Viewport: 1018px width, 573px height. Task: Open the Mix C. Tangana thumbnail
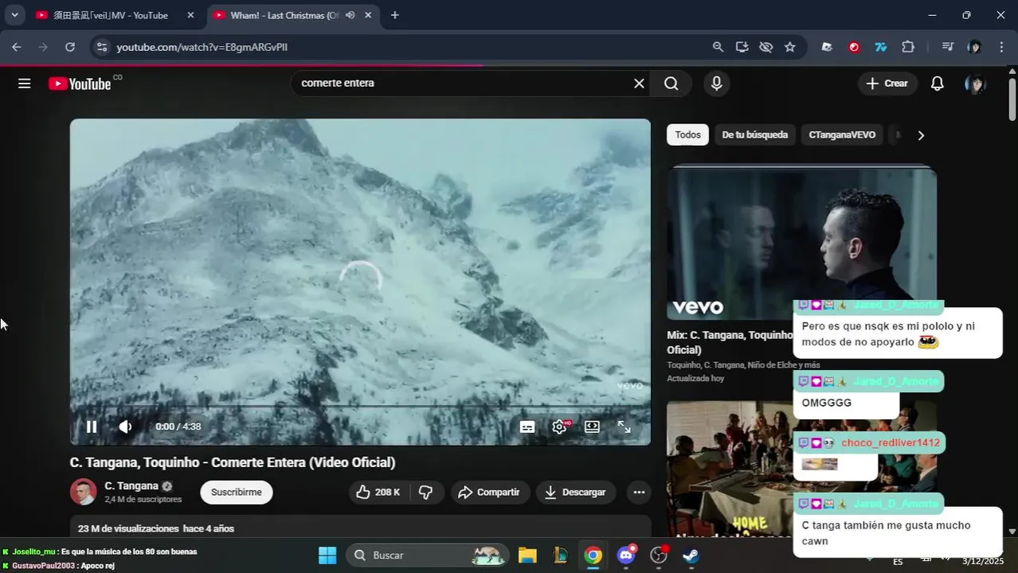tap(802, 242)
